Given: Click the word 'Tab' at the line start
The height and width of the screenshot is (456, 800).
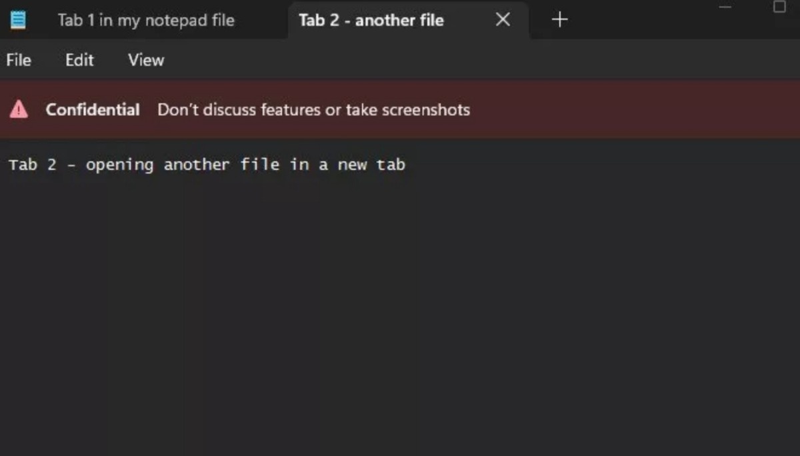Looking at the screenshot, I should click(x=22, y=164).
